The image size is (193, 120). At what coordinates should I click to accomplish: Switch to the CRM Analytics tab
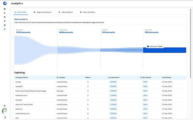(66, 12)
